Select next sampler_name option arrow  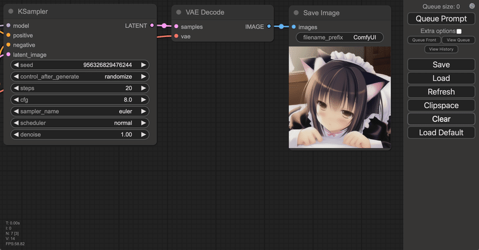tap(143, 111)
